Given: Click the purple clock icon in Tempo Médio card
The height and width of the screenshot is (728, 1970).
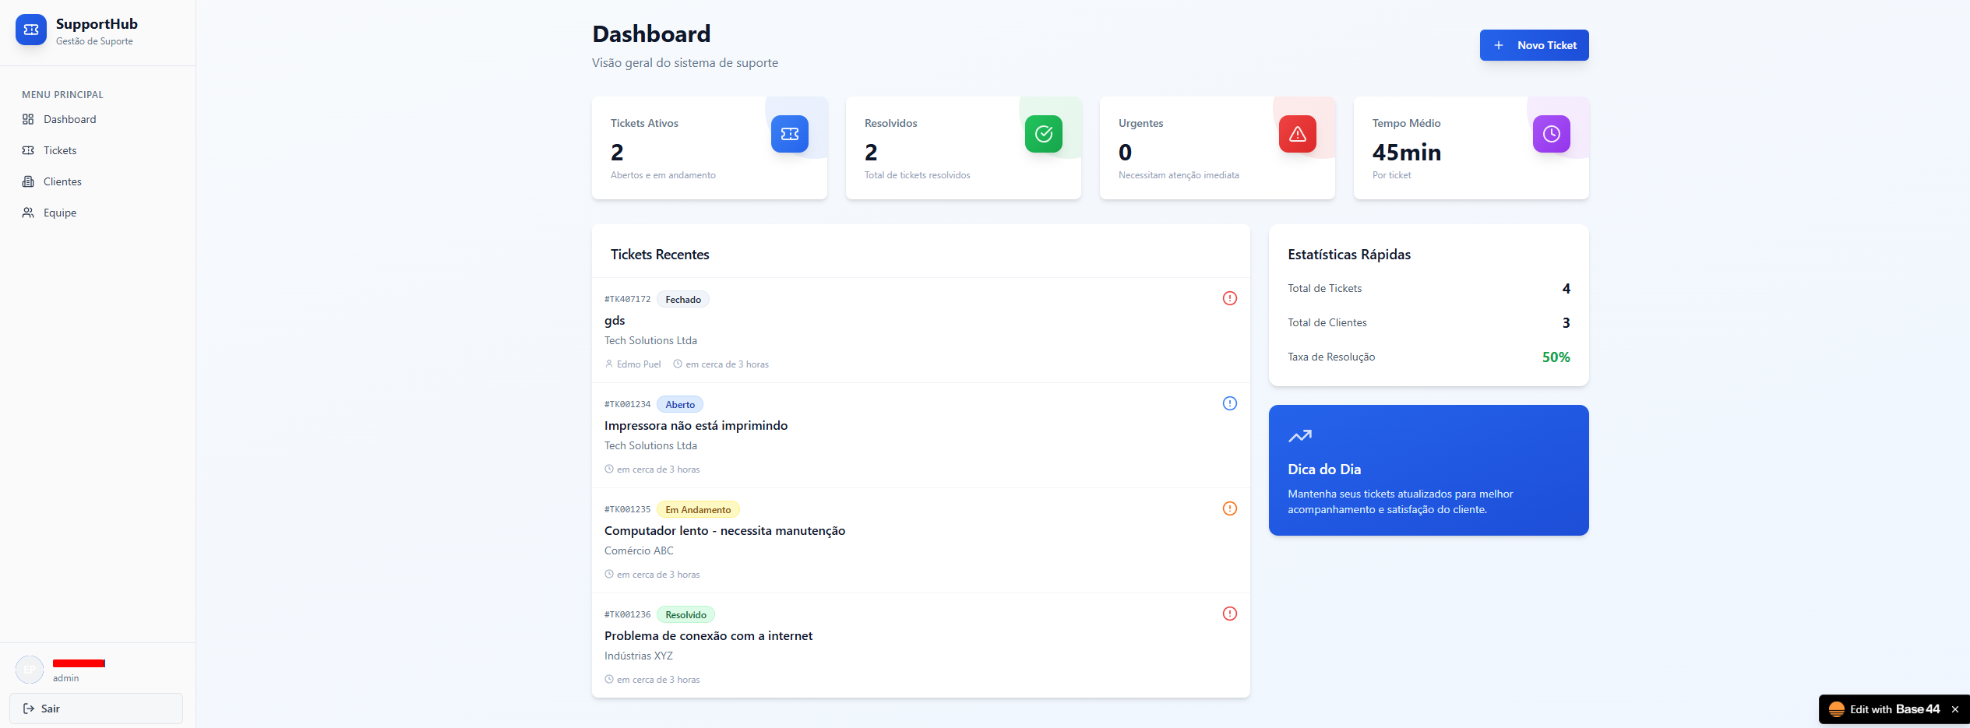Looking at the screenshot, I should point(1551,134).
